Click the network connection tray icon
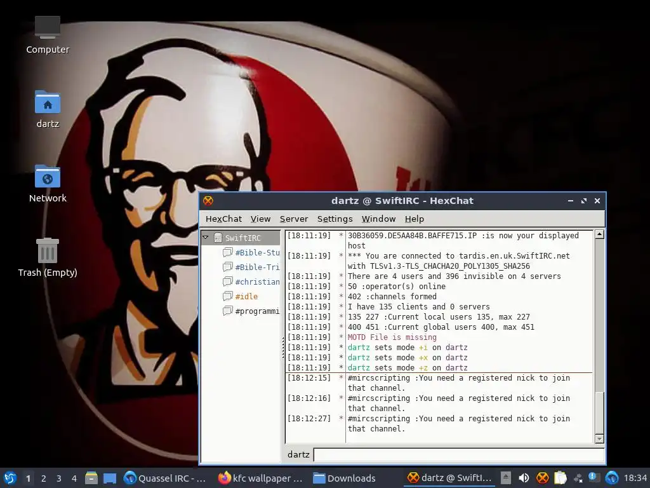Viewport: 650px width, 488px height. click(578, 478)
